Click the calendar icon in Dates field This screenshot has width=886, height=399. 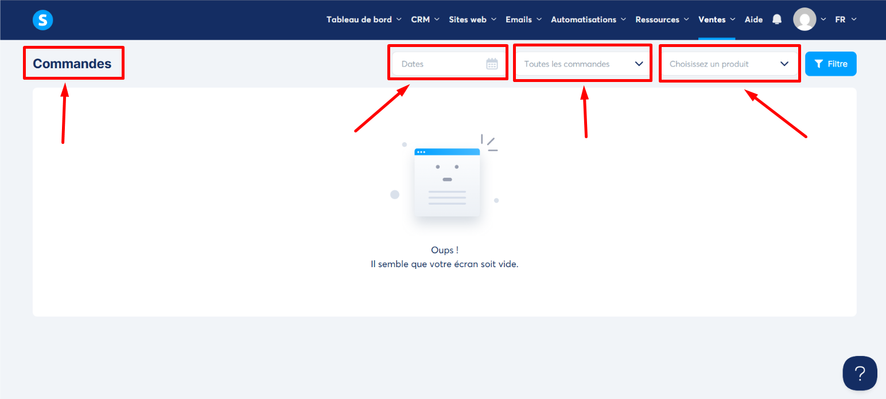click(492, 64)
